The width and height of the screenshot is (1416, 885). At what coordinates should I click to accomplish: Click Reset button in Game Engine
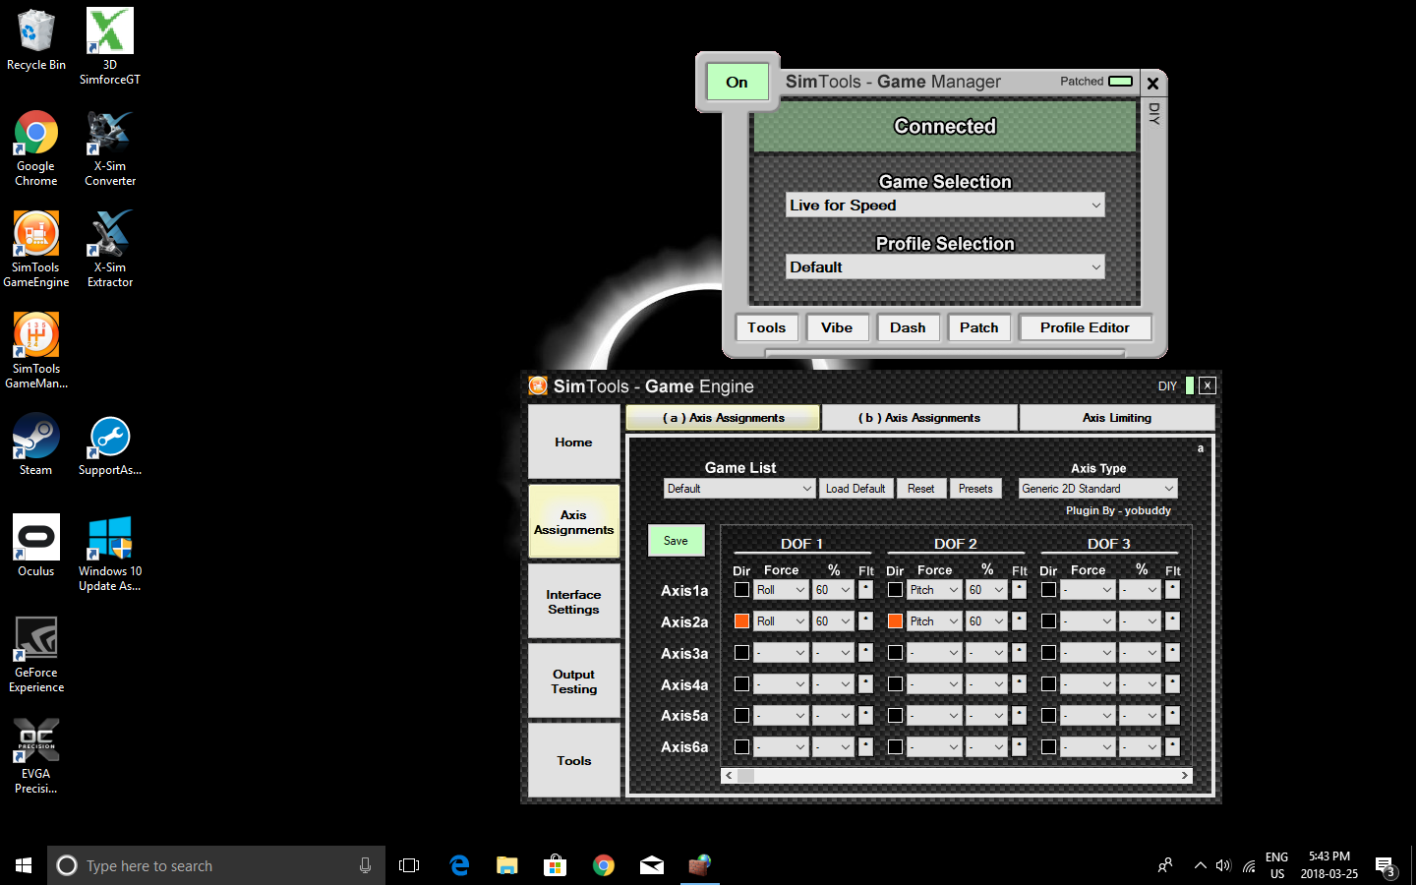click(x=921, y=489)
